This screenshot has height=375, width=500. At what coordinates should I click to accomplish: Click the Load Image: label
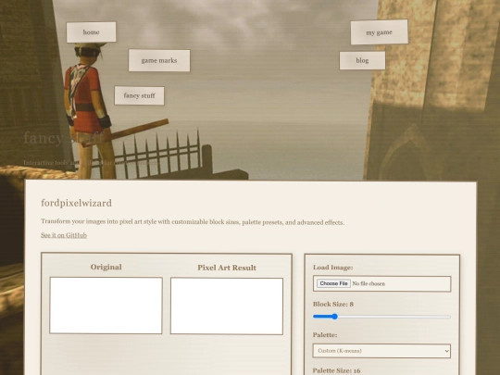tap(333, 268)
